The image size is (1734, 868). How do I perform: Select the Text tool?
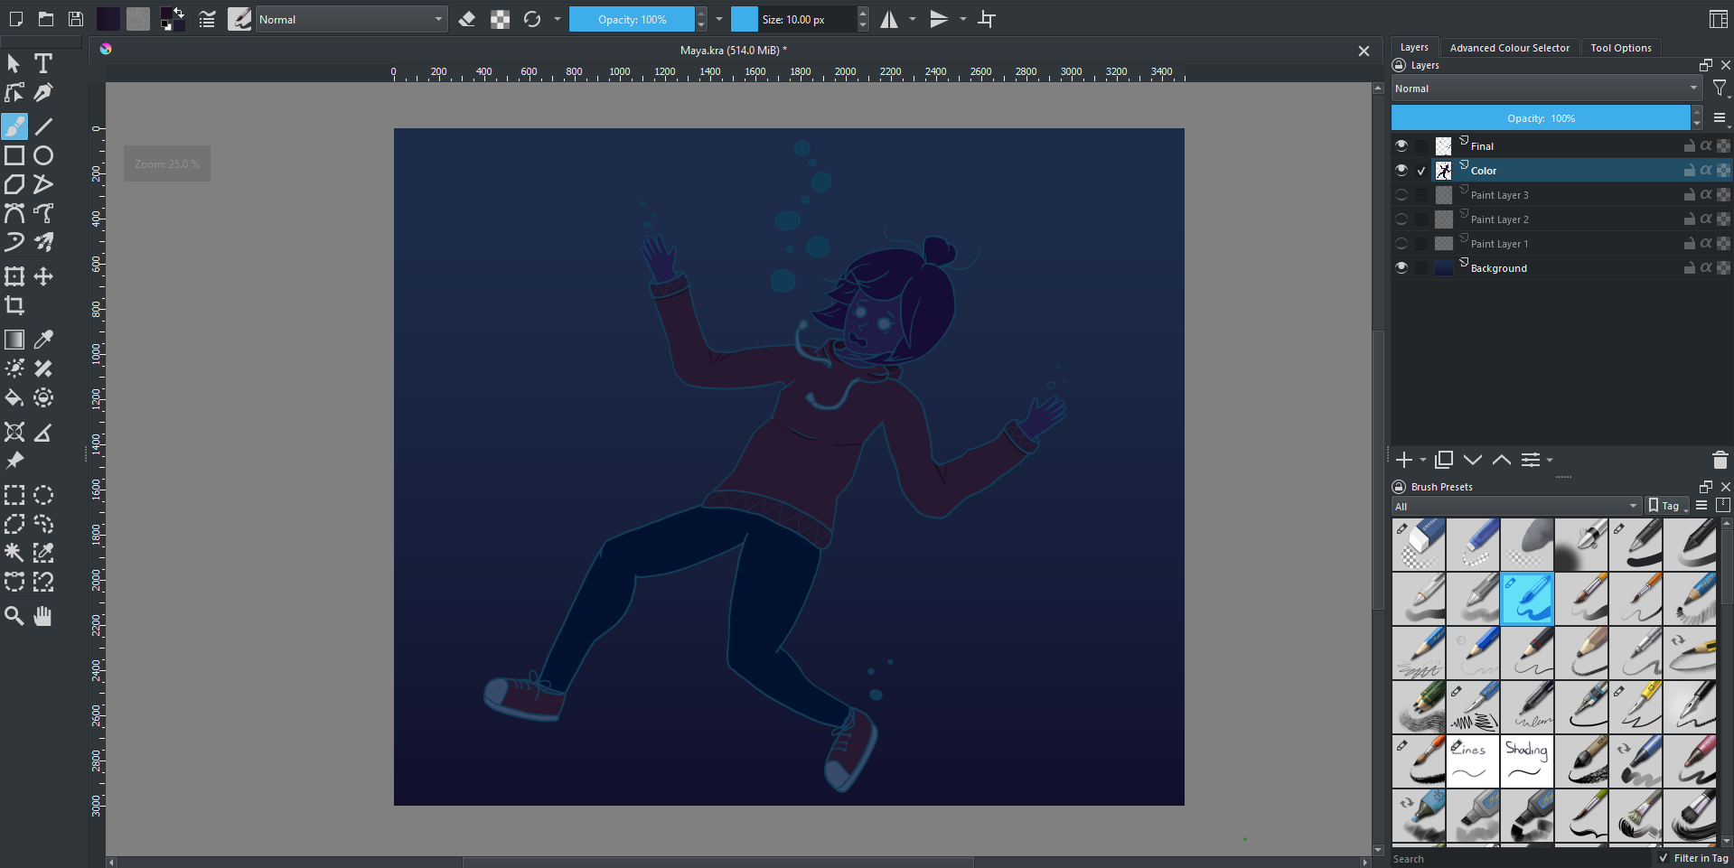[42, 63]
